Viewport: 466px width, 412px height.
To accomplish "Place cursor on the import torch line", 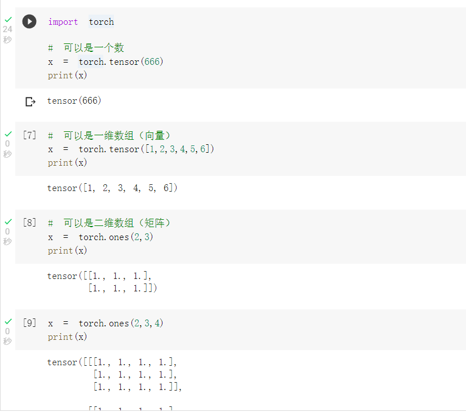I will point(81,22).
